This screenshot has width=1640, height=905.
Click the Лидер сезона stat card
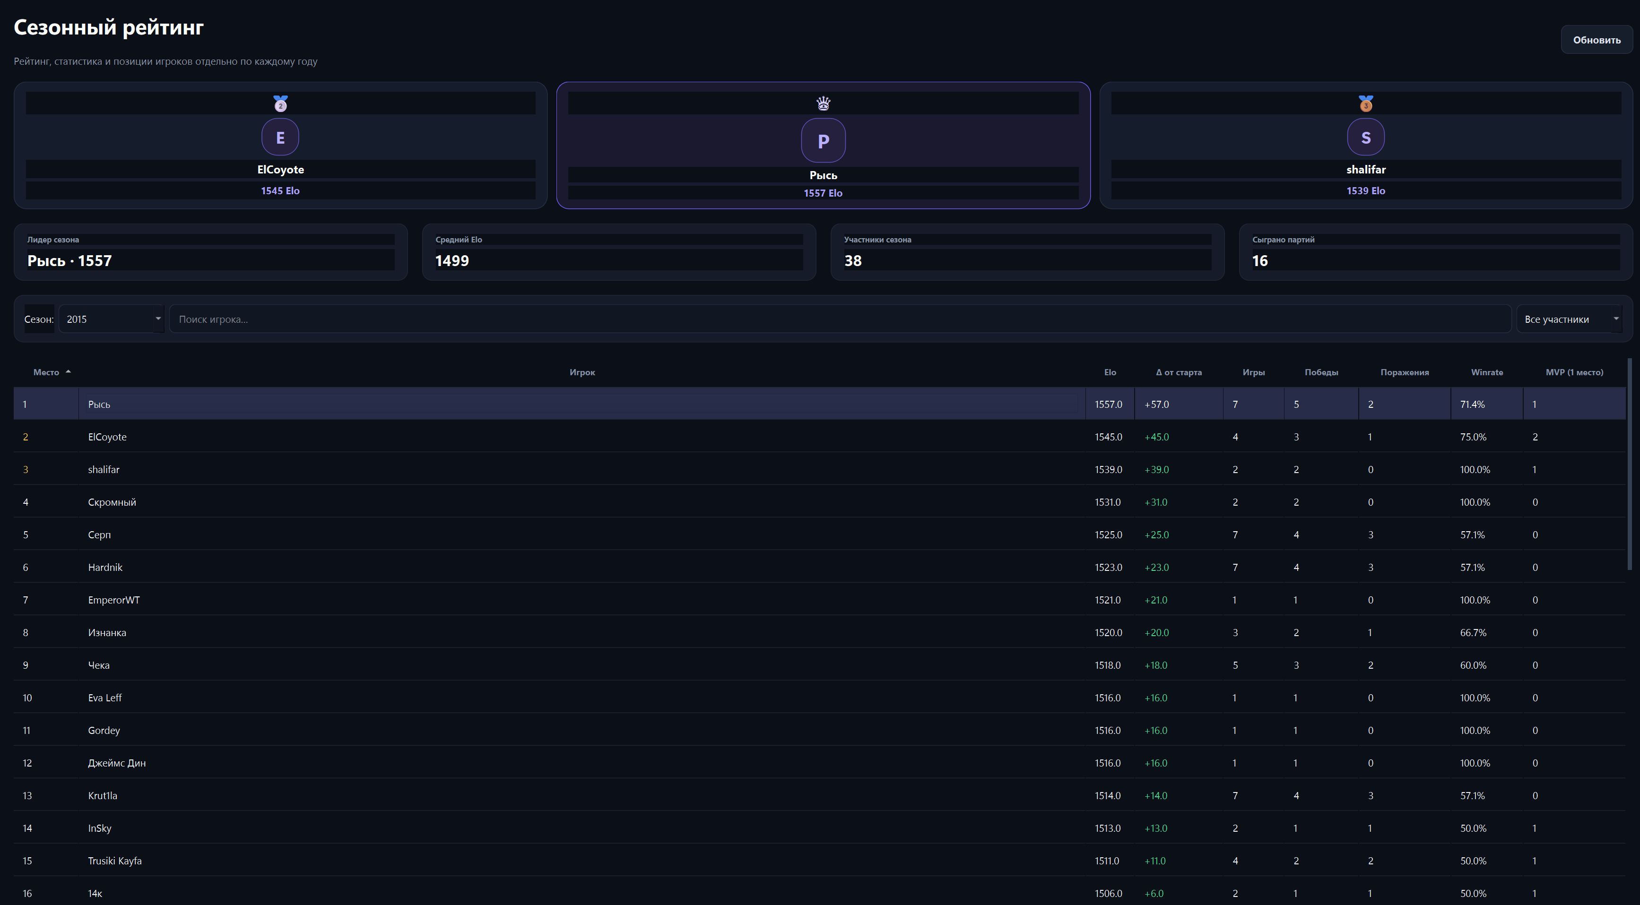click(211, 252)
